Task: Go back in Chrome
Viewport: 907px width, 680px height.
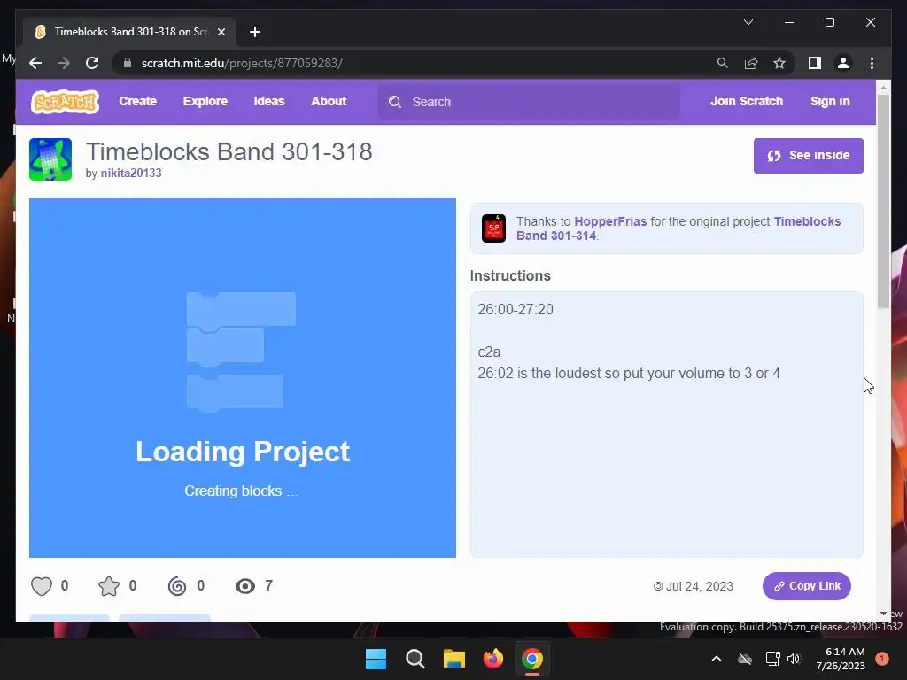Action: tap(35, 63)
